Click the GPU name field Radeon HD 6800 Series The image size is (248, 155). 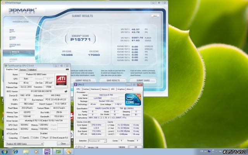pos(36,74)
